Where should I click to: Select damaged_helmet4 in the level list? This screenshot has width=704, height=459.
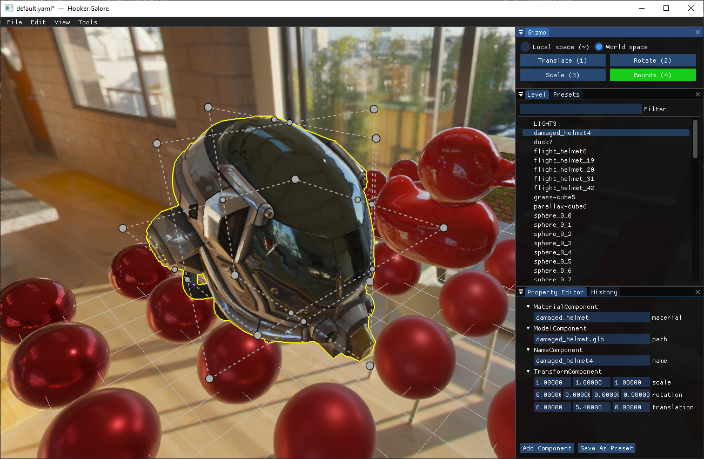click(606, 133)
